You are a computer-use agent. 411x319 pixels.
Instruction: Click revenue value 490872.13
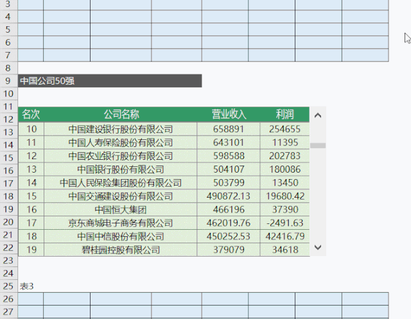[229, 196]
